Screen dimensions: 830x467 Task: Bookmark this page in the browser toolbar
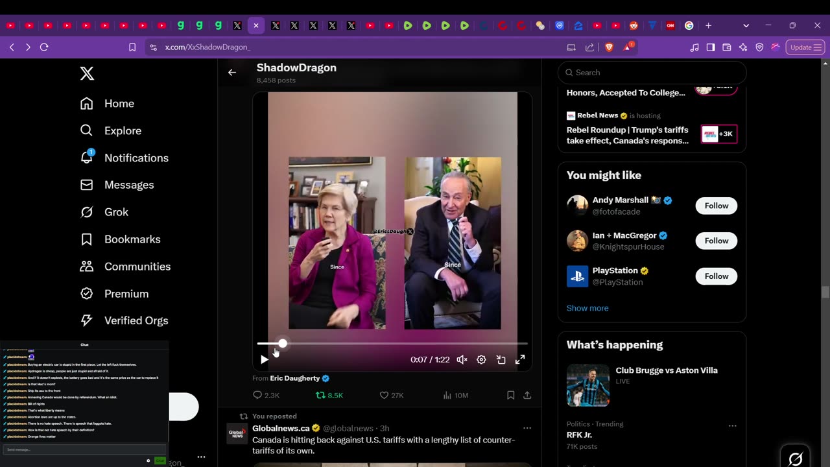(132, 47)
